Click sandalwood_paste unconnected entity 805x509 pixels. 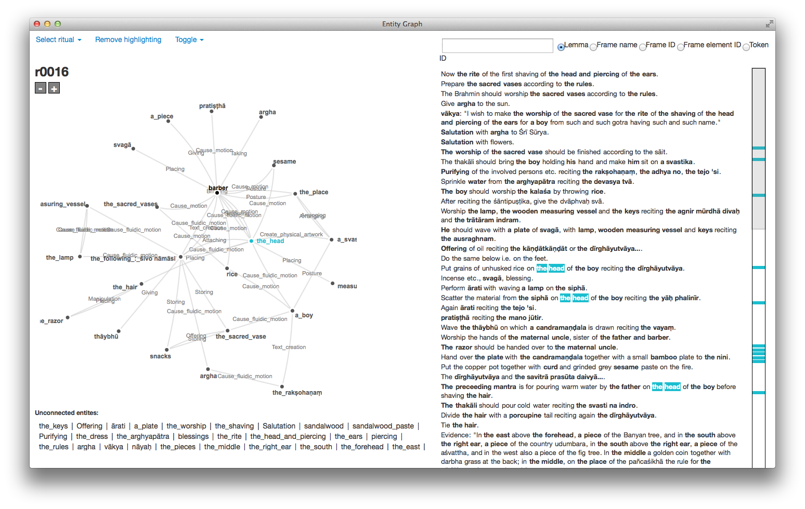click(x=383, y=426)
